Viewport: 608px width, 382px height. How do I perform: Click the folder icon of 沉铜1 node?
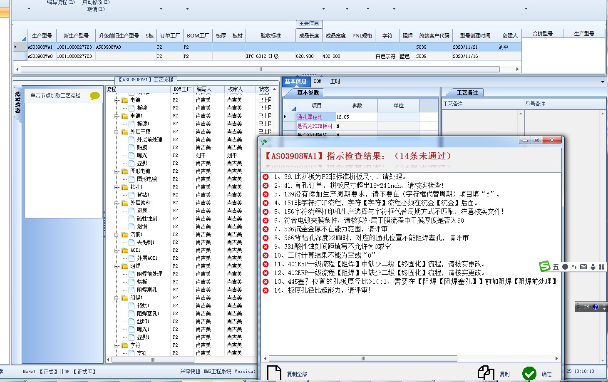coord(125,235)
